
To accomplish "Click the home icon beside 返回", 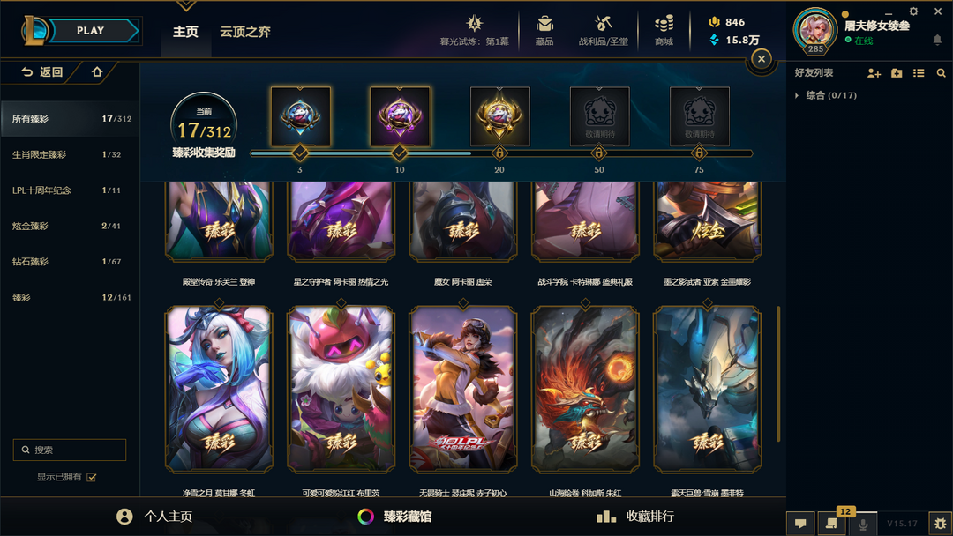I will 97,71.
